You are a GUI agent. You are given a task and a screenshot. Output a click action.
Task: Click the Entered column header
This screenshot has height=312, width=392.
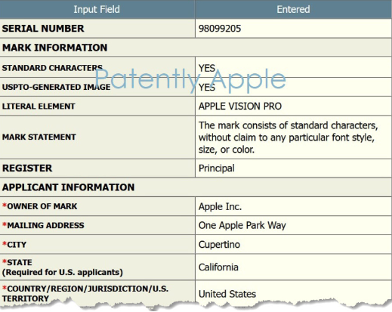(x=293, y=10)
